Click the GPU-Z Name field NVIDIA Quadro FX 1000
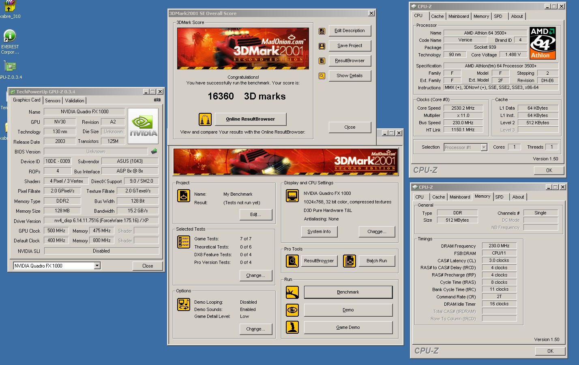This screenshot has width=579, height=365. [x=85, y=112]
